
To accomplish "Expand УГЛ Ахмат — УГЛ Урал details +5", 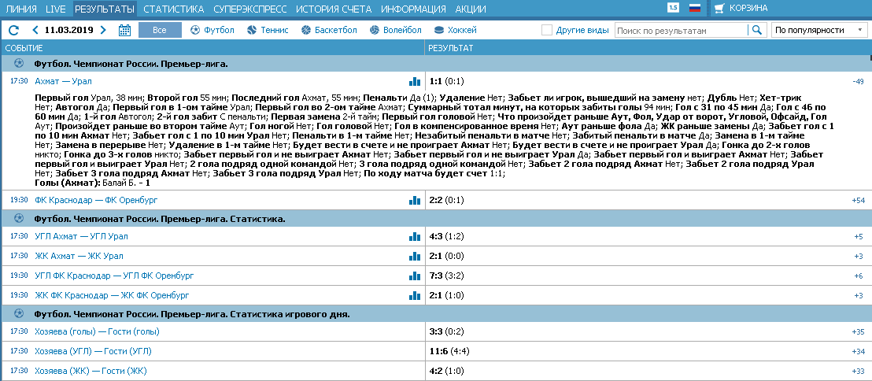I will click(x=859, y=236).
